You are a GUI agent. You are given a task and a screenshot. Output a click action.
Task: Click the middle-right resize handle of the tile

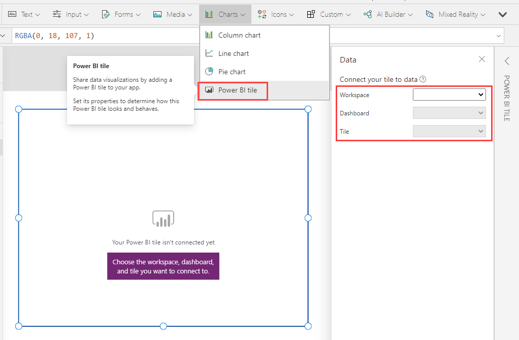[308, 218]
